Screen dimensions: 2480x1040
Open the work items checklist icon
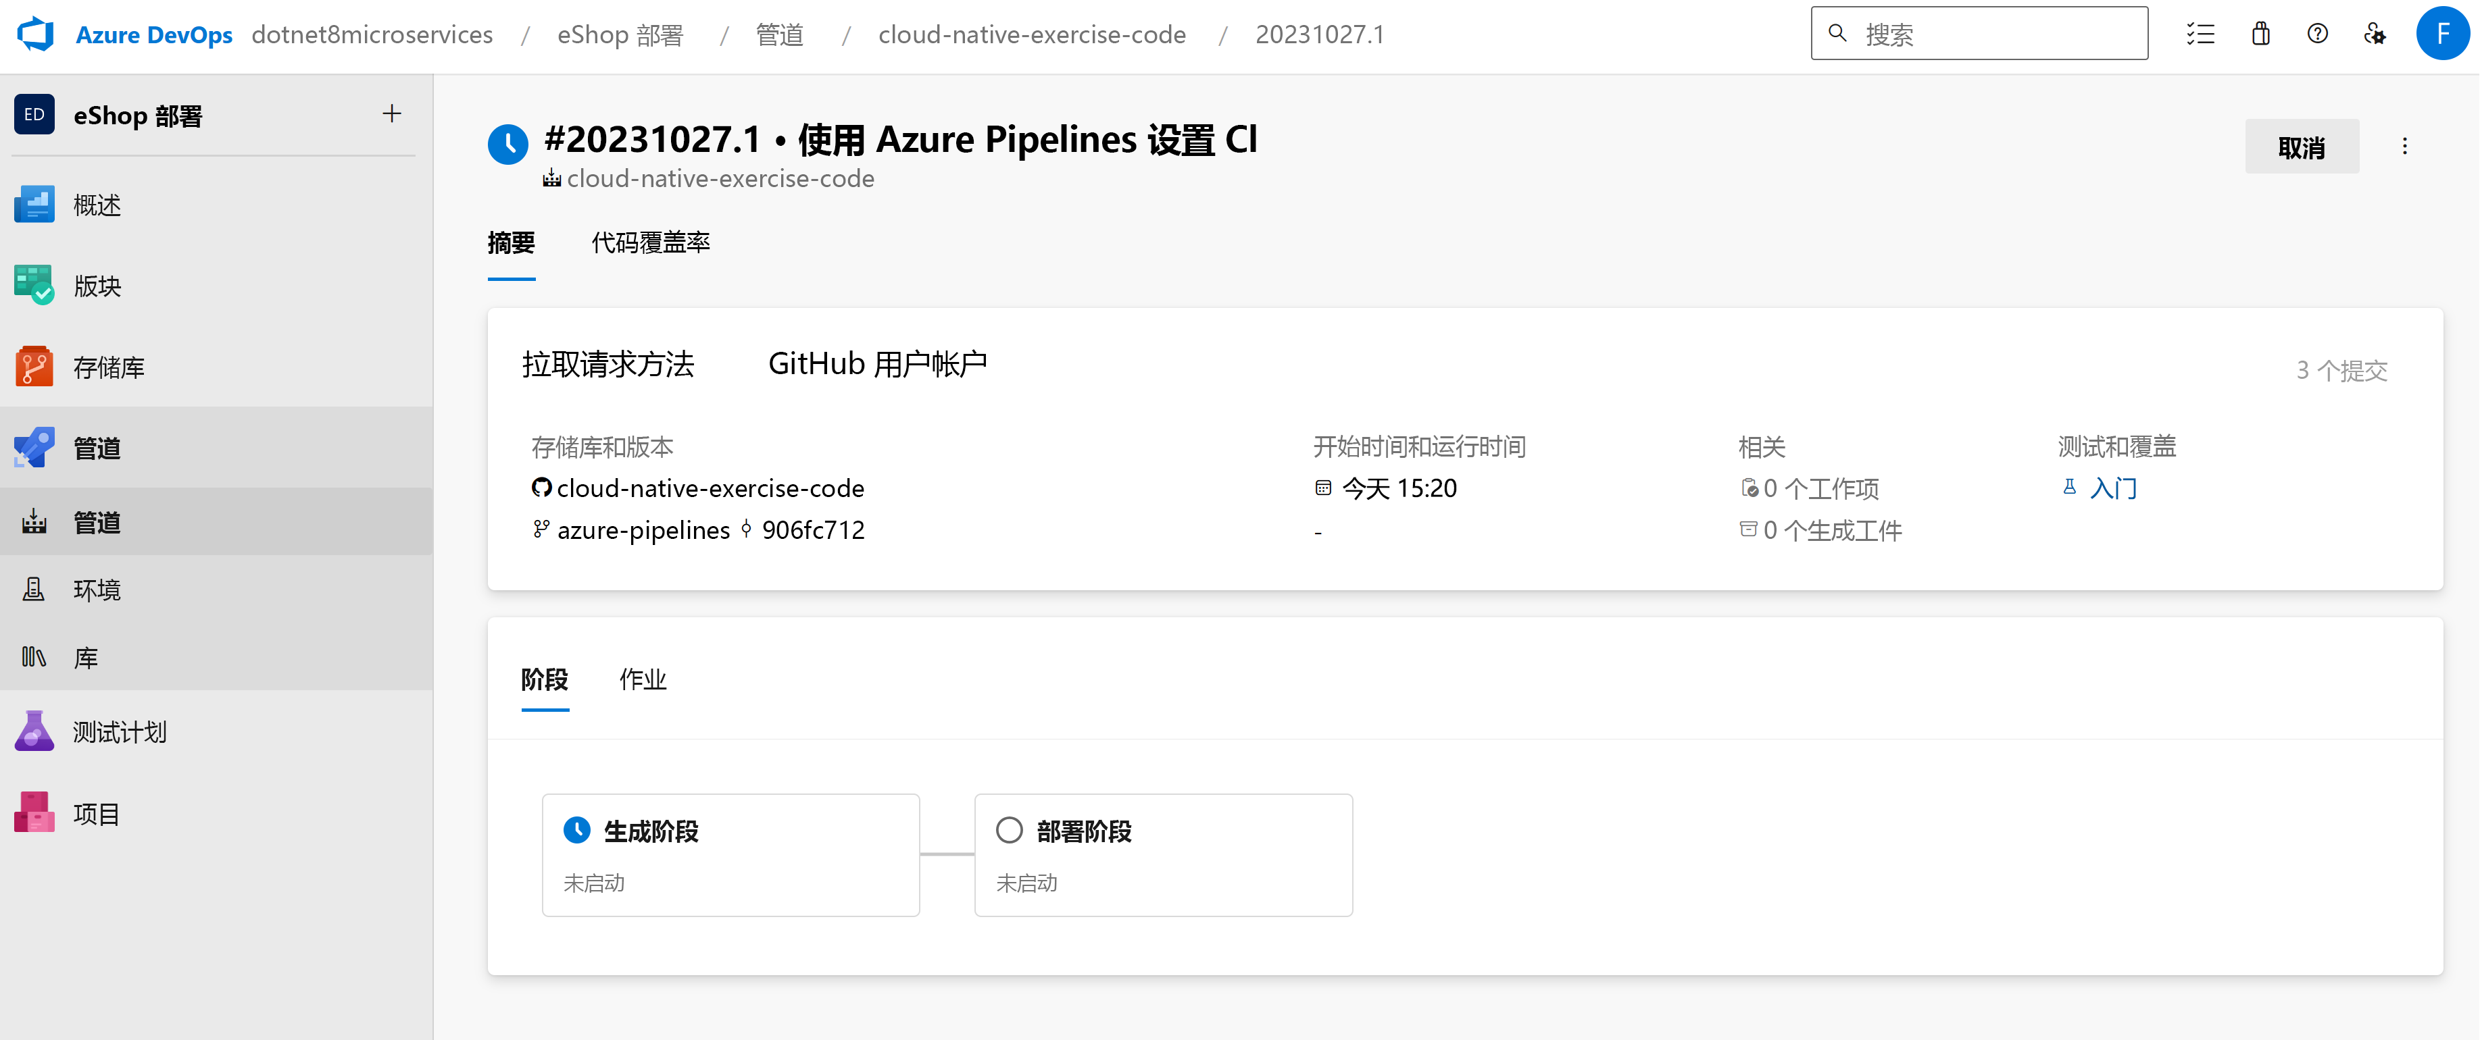click(x=2201, y=34)
